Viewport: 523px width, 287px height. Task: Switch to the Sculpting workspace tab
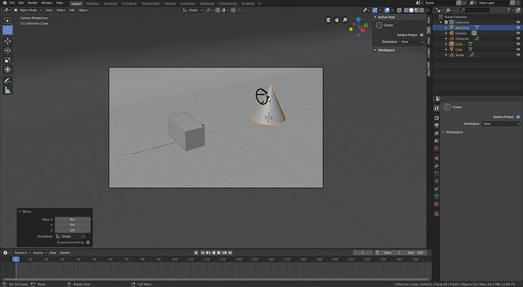(110, 3)
